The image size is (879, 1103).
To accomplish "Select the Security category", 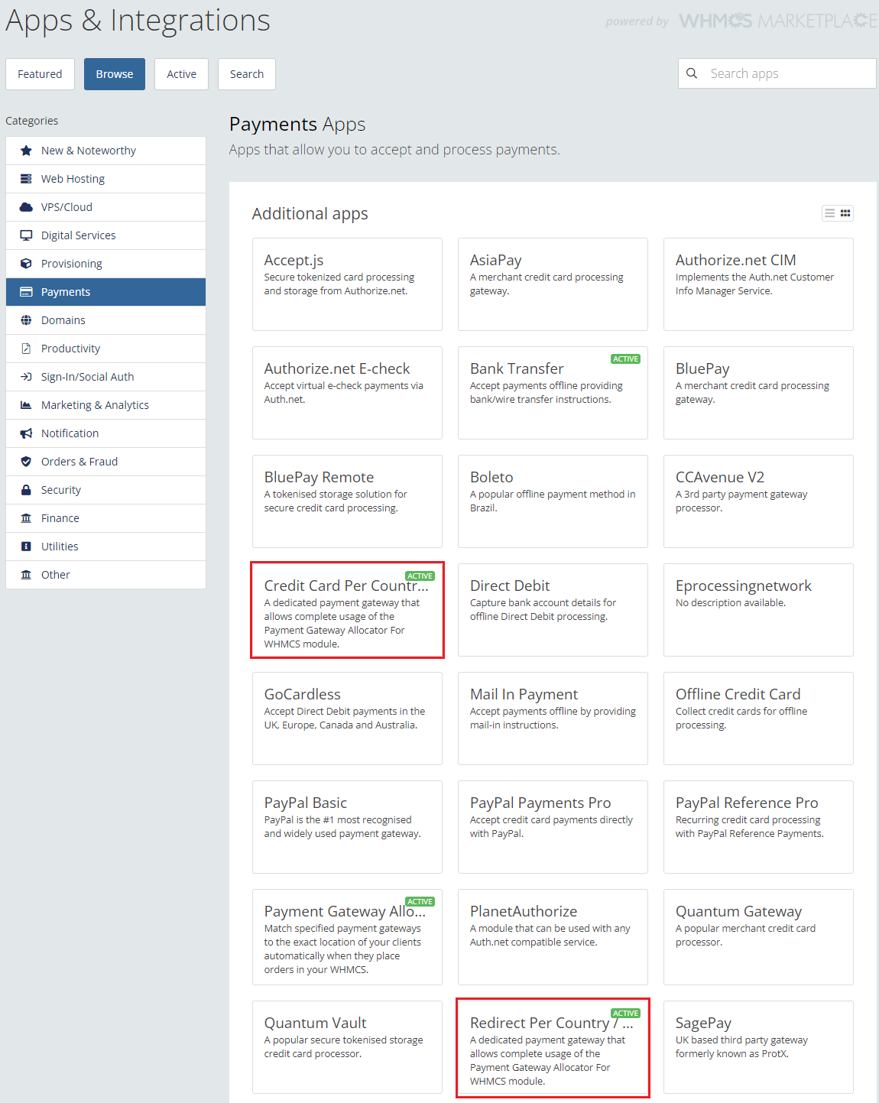I will click(x=105, y=490).
